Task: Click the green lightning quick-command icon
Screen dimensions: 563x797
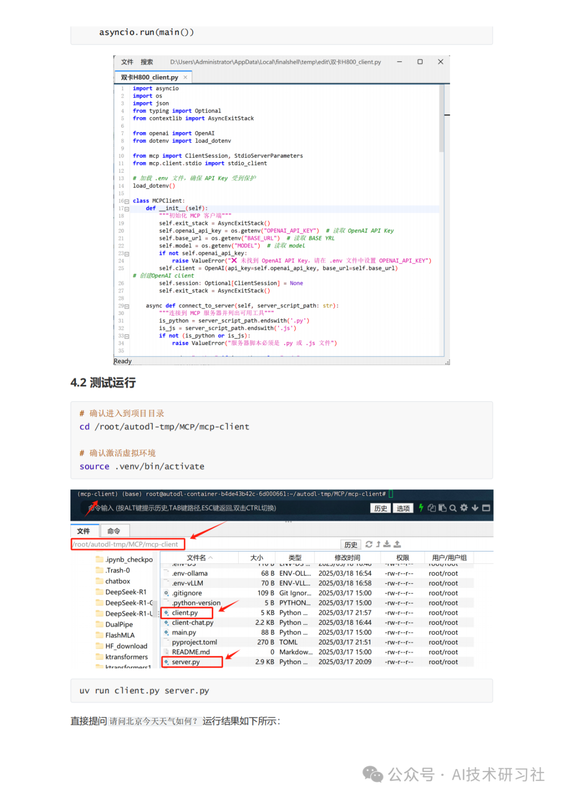Action: [421, 508]
